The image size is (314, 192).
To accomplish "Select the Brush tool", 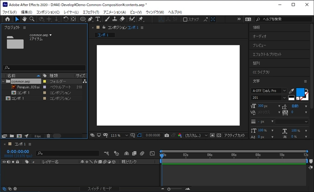I will [107, 19].
